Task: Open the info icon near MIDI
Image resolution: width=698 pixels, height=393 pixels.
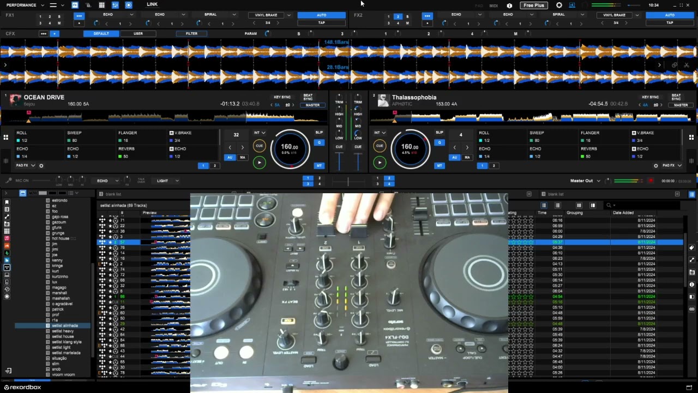Action: click(509, 5)
